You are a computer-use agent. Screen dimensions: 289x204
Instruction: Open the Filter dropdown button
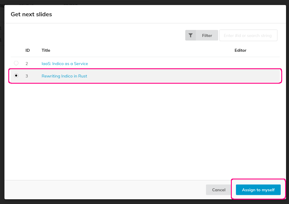tap(202, 35)
